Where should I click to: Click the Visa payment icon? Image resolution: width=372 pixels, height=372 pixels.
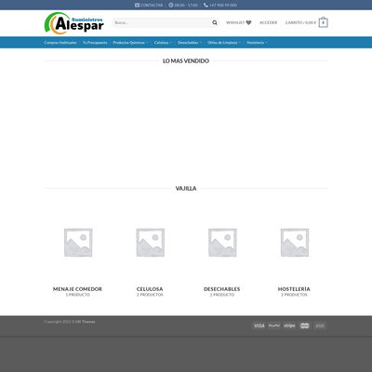(x=259, y=325)
